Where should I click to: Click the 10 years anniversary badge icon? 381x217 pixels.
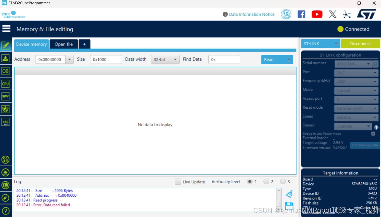pyautogui.click(x=286, y=14)
